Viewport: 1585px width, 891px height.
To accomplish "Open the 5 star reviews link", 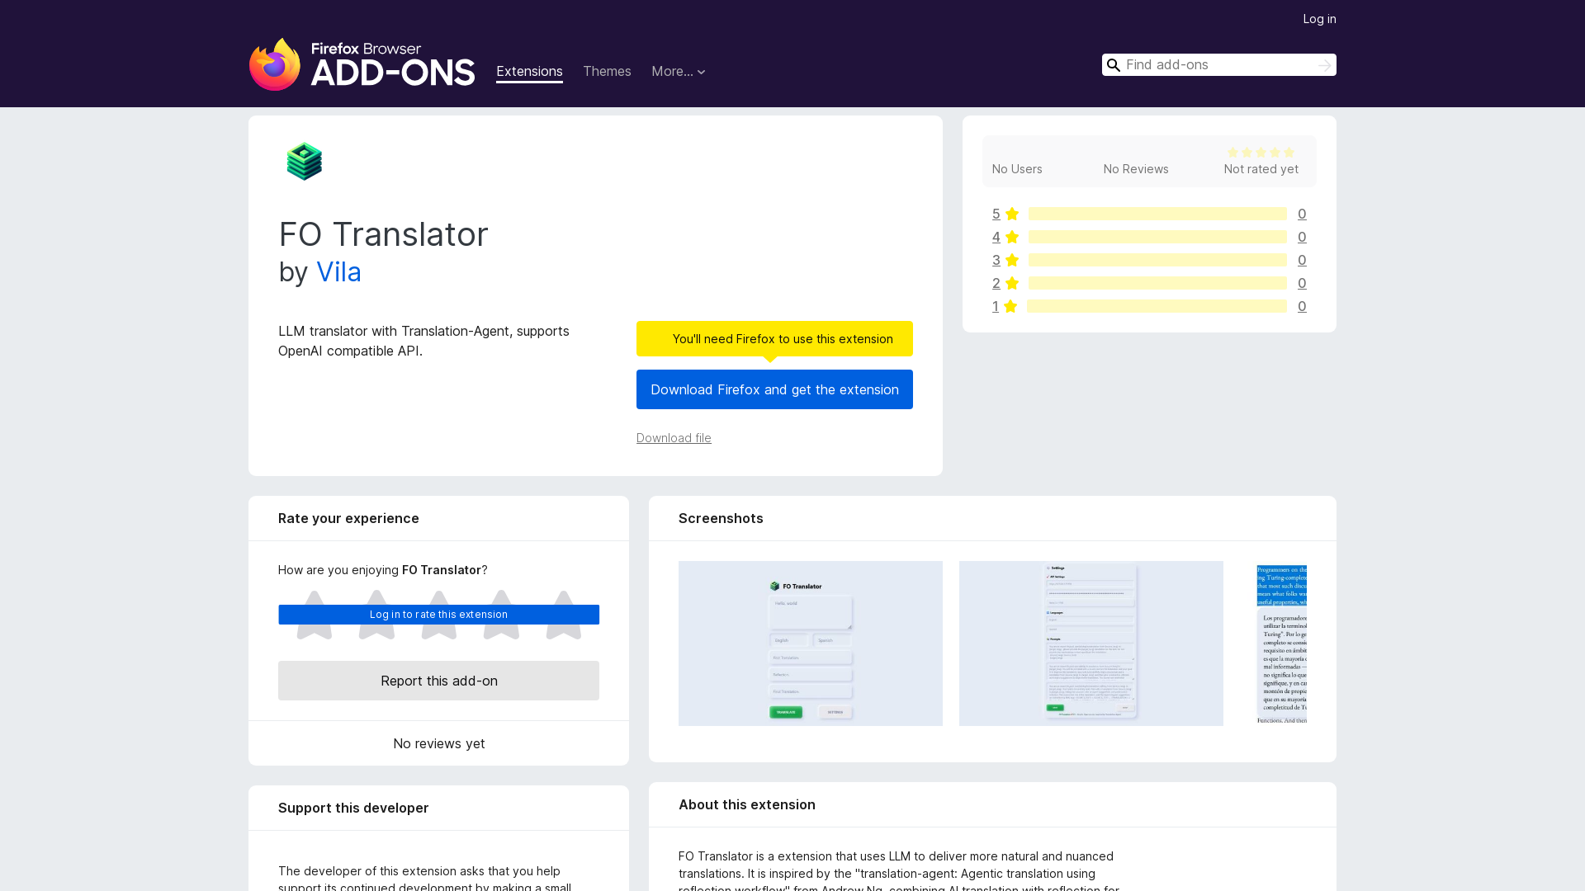I will pyautogui.click(x=996, y=214).
